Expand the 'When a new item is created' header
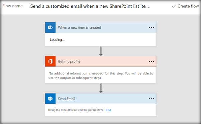201x124 pixels. (x=101, y=27)
